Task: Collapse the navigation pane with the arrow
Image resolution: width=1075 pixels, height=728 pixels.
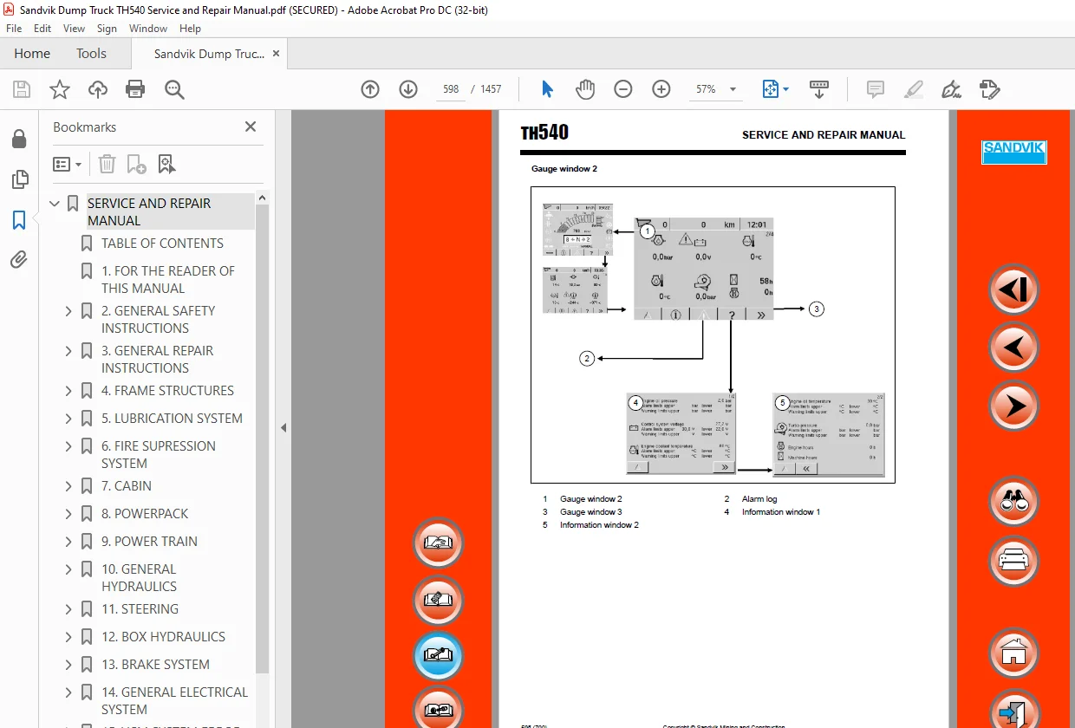Action: [x=283, y=427]
